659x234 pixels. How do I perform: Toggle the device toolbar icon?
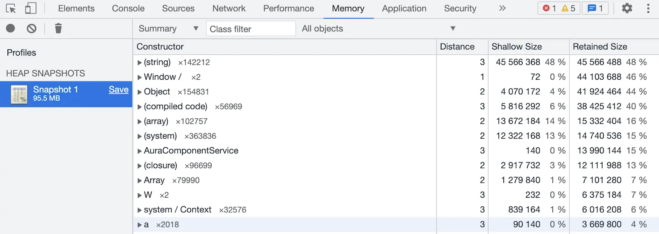click(30, 8)
